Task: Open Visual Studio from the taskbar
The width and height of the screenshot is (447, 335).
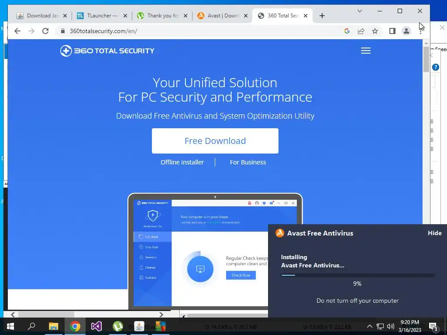Action: pos(96,326)
